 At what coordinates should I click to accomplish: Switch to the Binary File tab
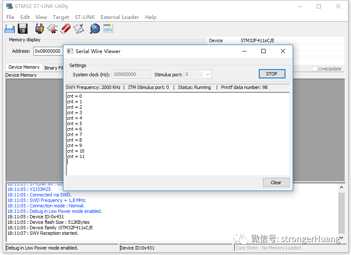tap(53, 68)
